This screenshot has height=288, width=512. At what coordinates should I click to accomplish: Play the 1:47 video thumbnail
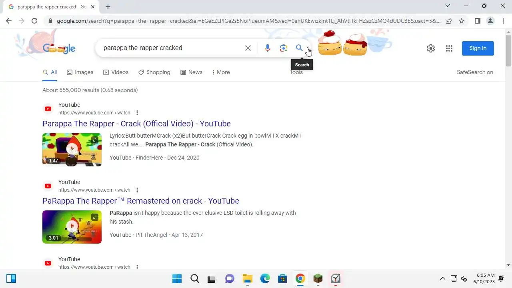click(x=72, y=150)
